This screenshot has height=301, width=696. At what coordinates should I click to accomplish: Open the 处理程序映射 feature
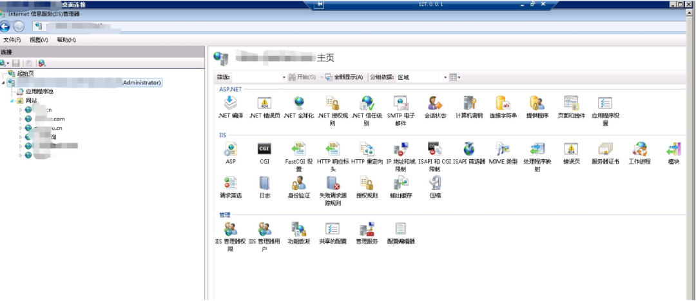coord(537,157)
